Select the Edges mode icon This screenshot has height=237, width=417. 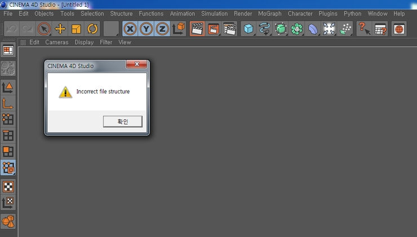tap(8, 136)
